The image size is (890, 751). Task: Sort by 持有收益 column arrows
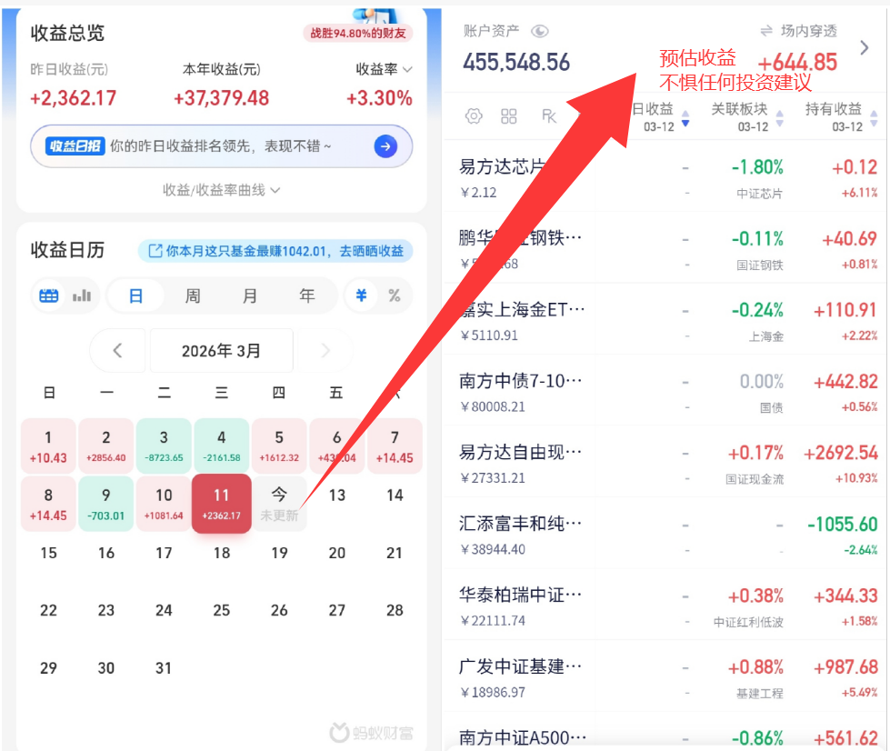coord(874,118)
